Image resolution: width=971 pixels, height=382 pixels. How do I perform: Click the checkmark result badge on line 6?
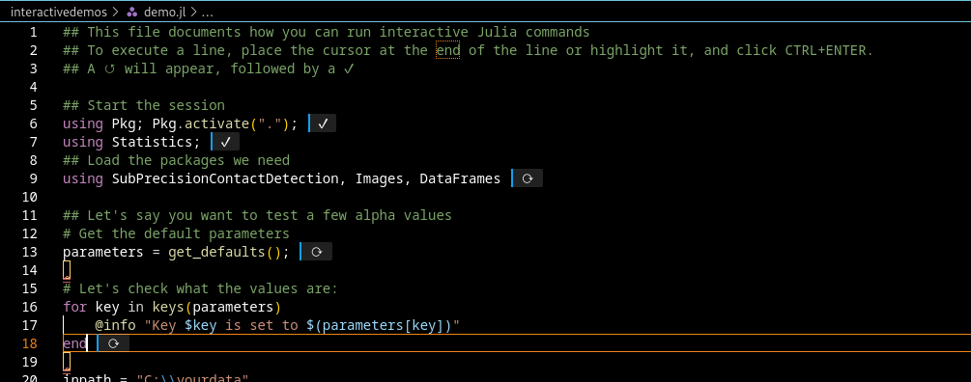click(323, 123)
